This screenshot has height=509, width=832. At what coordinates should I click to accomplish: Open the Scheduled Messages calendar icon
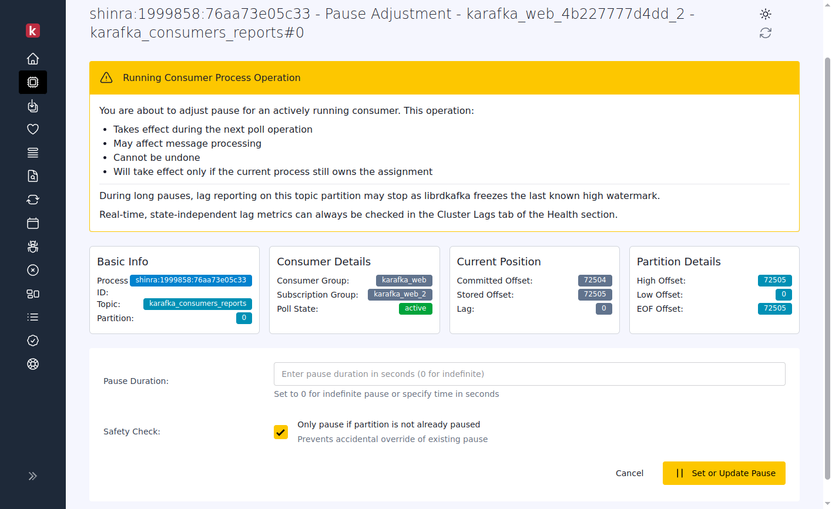coord(33,223)
